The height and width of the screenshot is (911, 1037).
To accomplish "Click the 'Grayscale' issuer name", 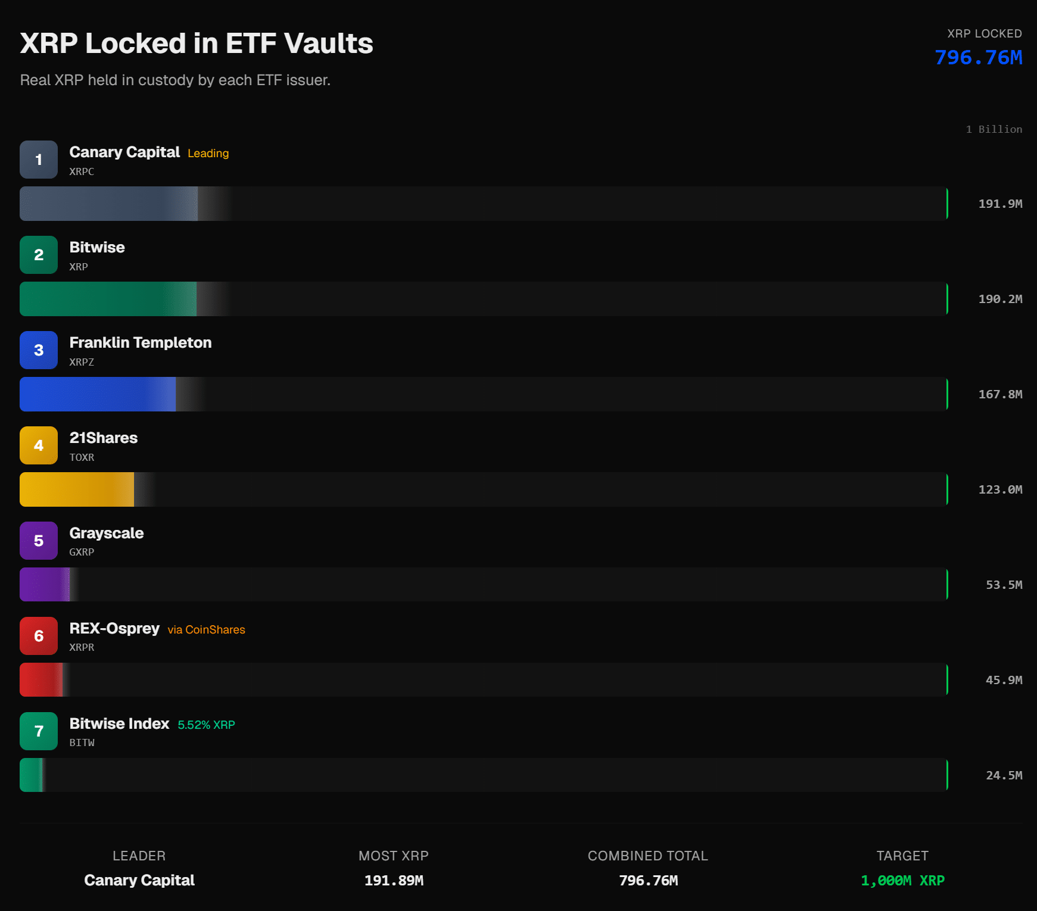I will [x=107, y=534].
